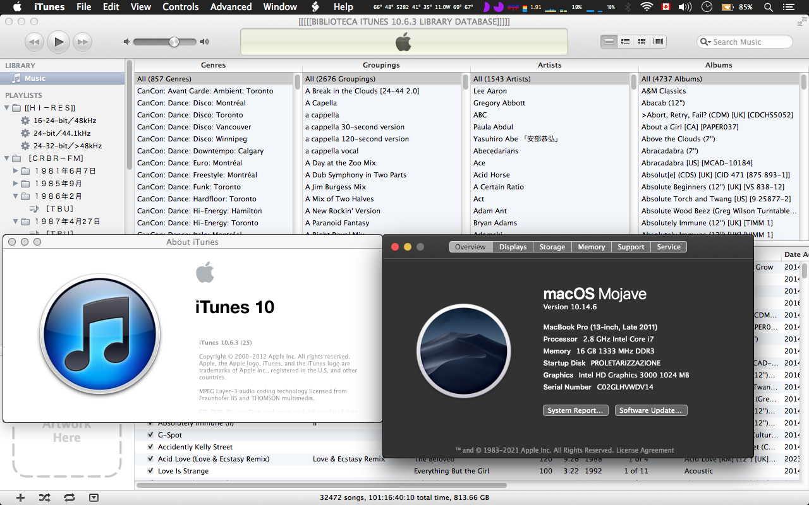Viewport: 809px width, 505px height.
Task: Switch to Cover Flow view
Action: click(x=659, y=41)
